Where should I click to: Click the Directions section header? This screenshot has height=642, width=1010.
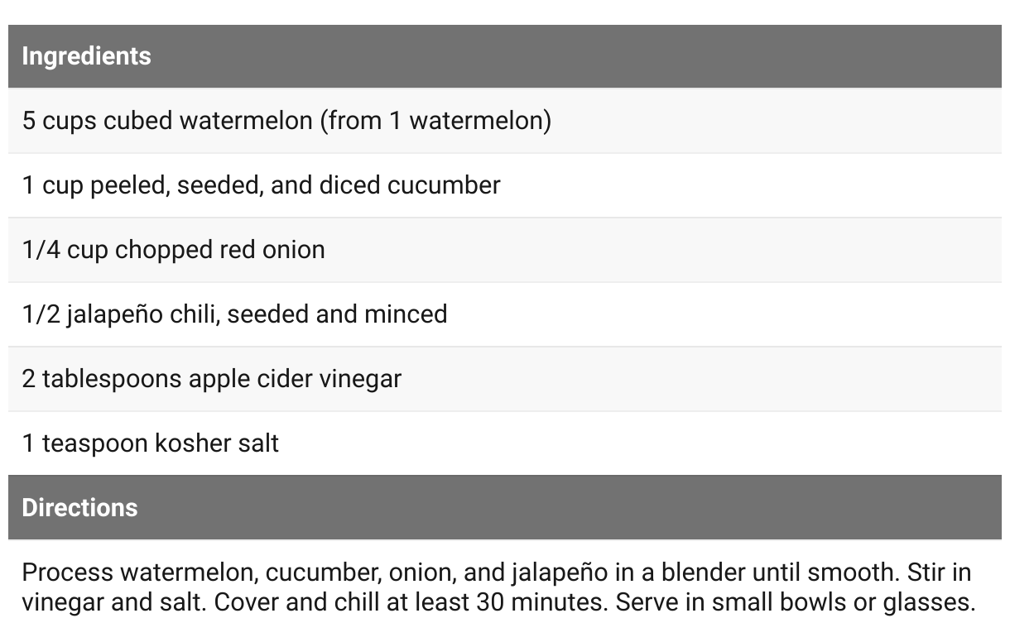click(80, 507)
